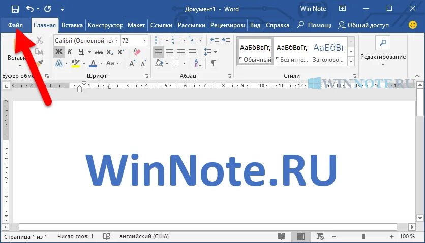Undo the last action

(29, 9)
